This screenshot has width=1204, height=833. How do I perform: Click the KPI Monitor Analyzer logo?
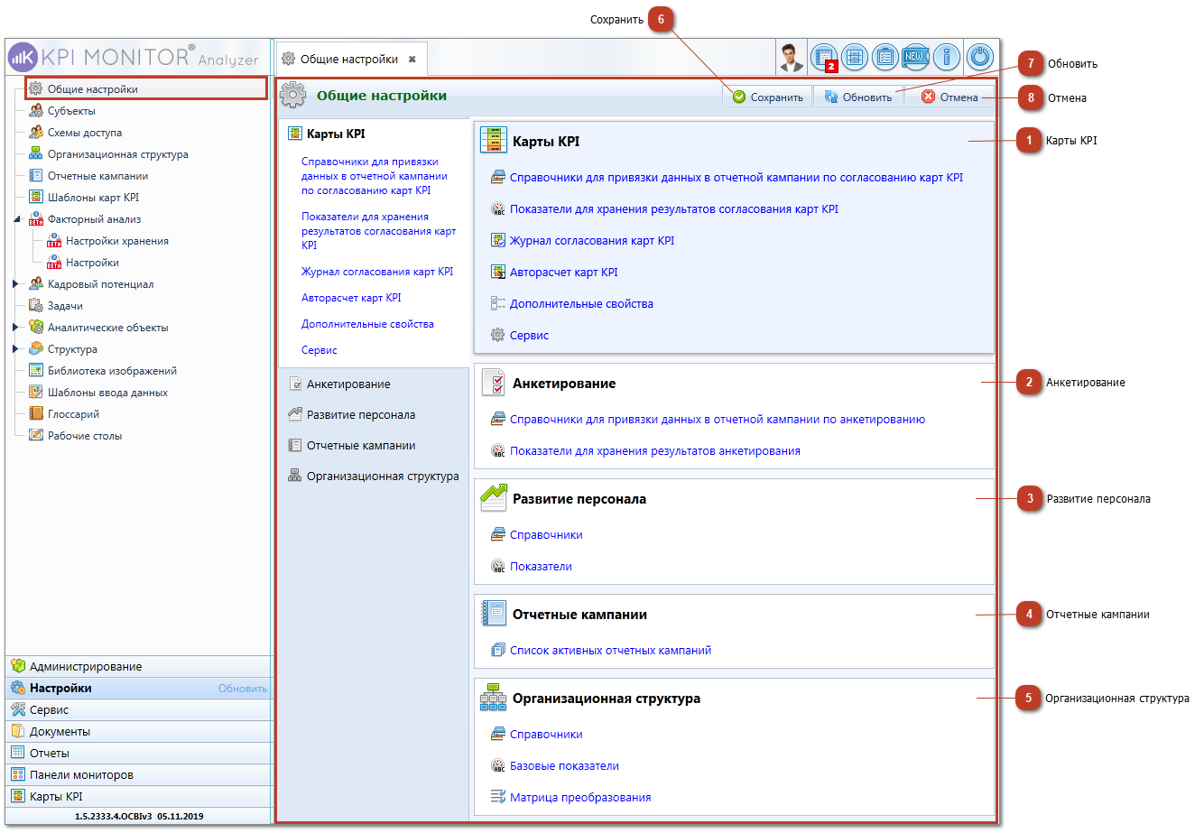134,58
